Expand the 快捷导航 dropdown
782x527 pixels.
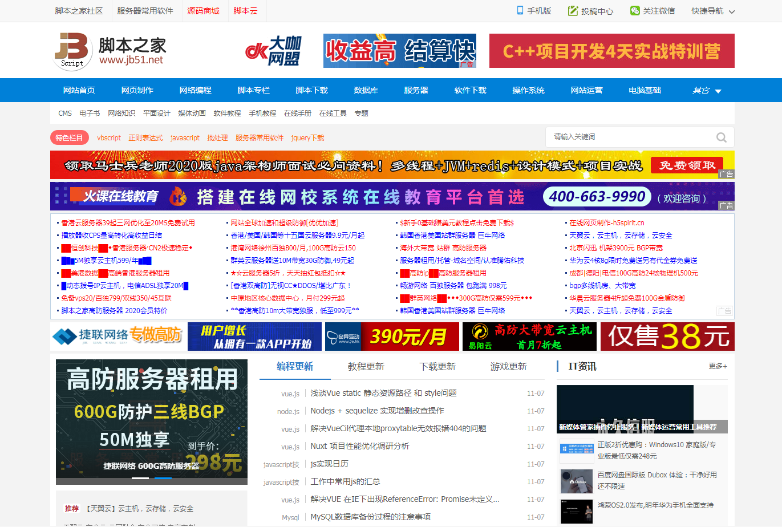[713, 11]
